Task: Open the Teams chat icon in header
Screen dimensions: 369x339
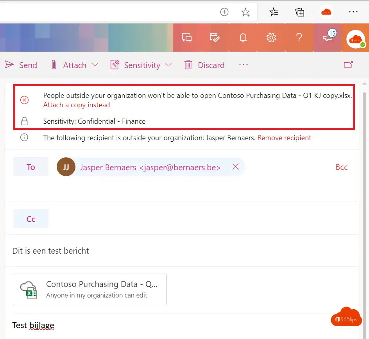Action: [x=187, y=38]
